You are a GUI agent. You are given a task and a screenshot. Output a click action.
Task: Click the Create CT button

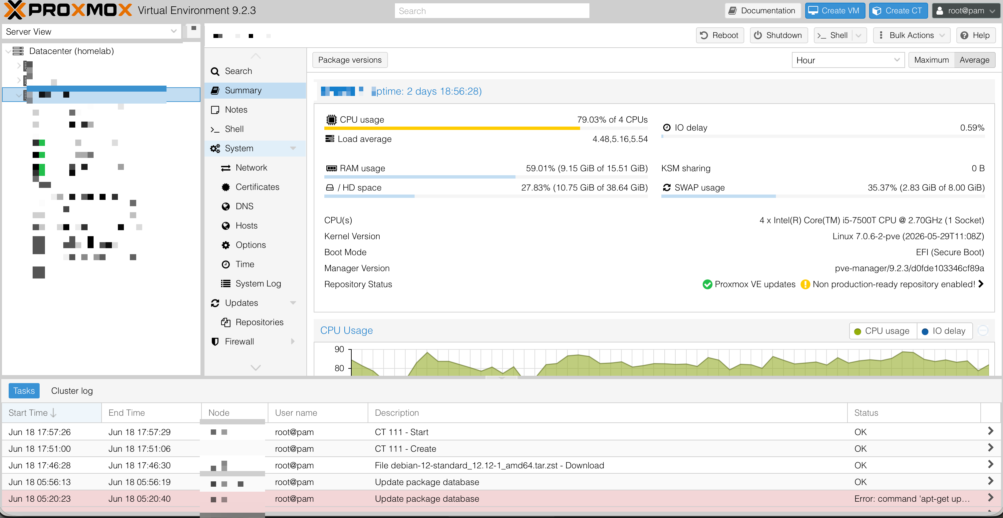(x=898, y=11)
